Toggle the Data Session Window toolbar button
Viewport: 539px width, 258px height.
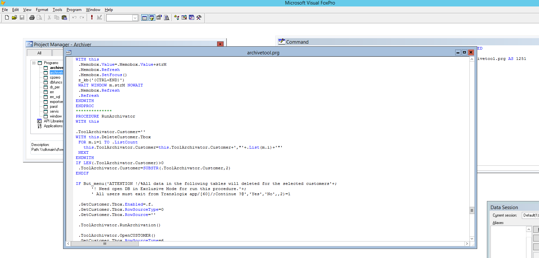point(152,17)
